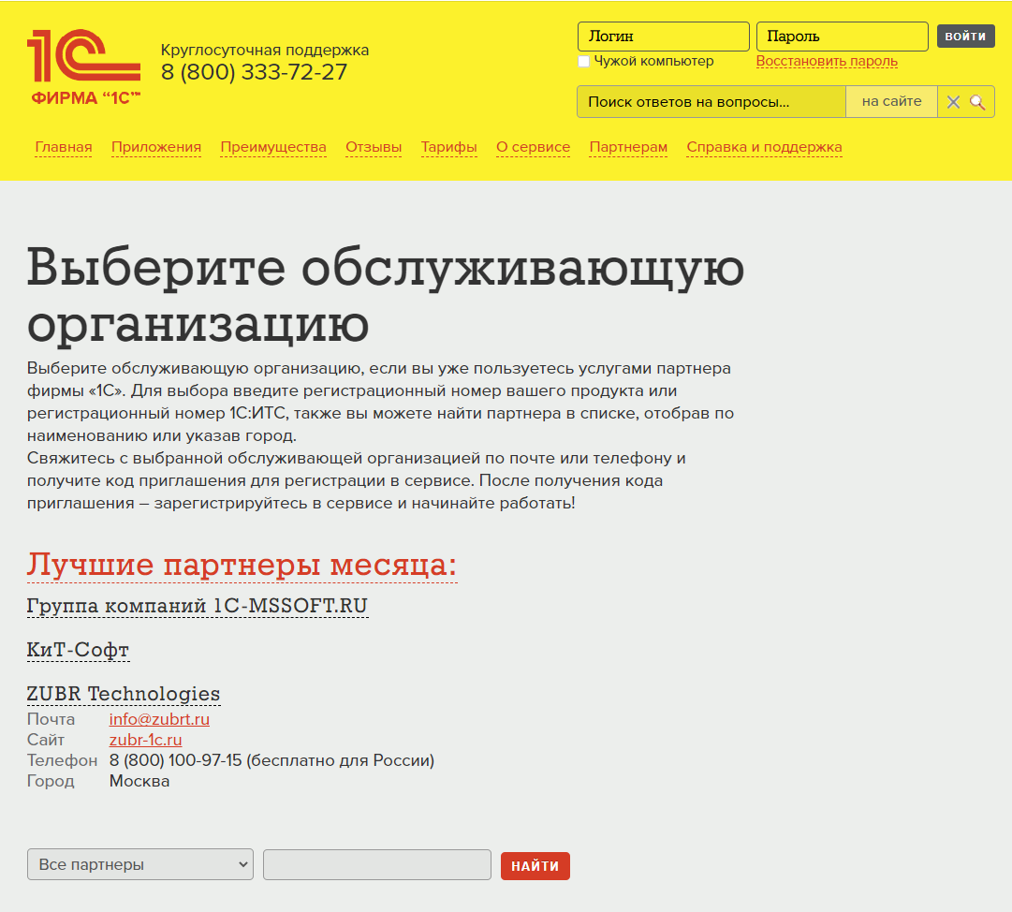This screenshot has width=1012, height=912.
Task: Click the partner search text field beside 'Найти'
Action: [x=377, y=864]
